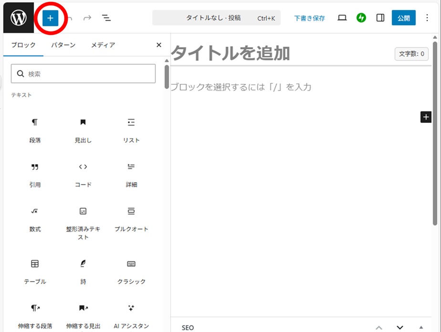Toggle the block inserter plus button
This screenshot has height=332, width=441.
point(50,18)
